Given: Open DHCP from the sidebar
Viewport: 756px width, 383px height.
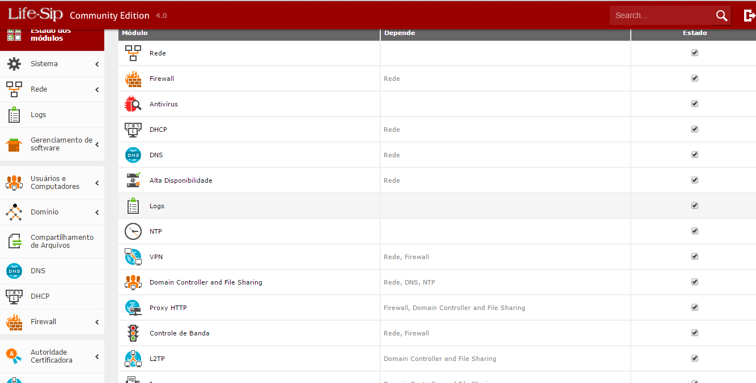Looking at the screenshot, I should (40, 296).
